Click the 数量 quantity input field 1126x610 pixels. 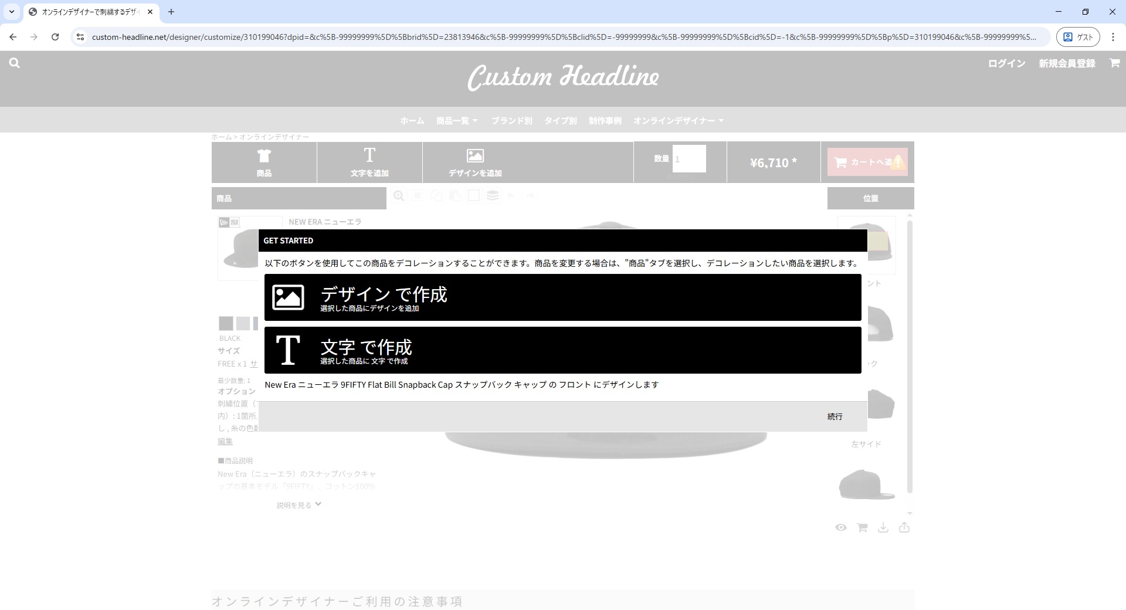(x=689, y=159)
